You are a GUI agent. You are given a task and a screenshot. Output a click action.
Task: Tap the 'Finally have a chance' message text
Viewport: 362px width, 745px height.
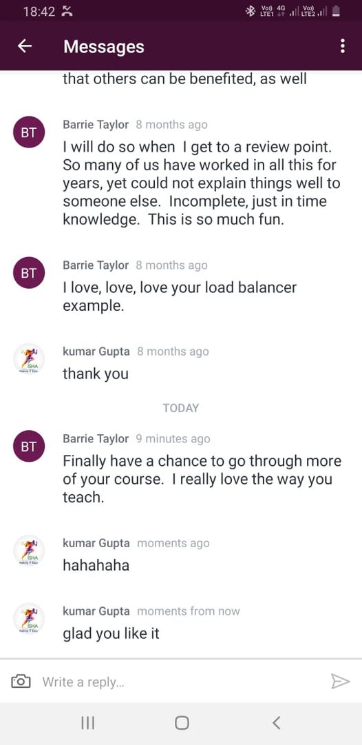coord(202,479)
